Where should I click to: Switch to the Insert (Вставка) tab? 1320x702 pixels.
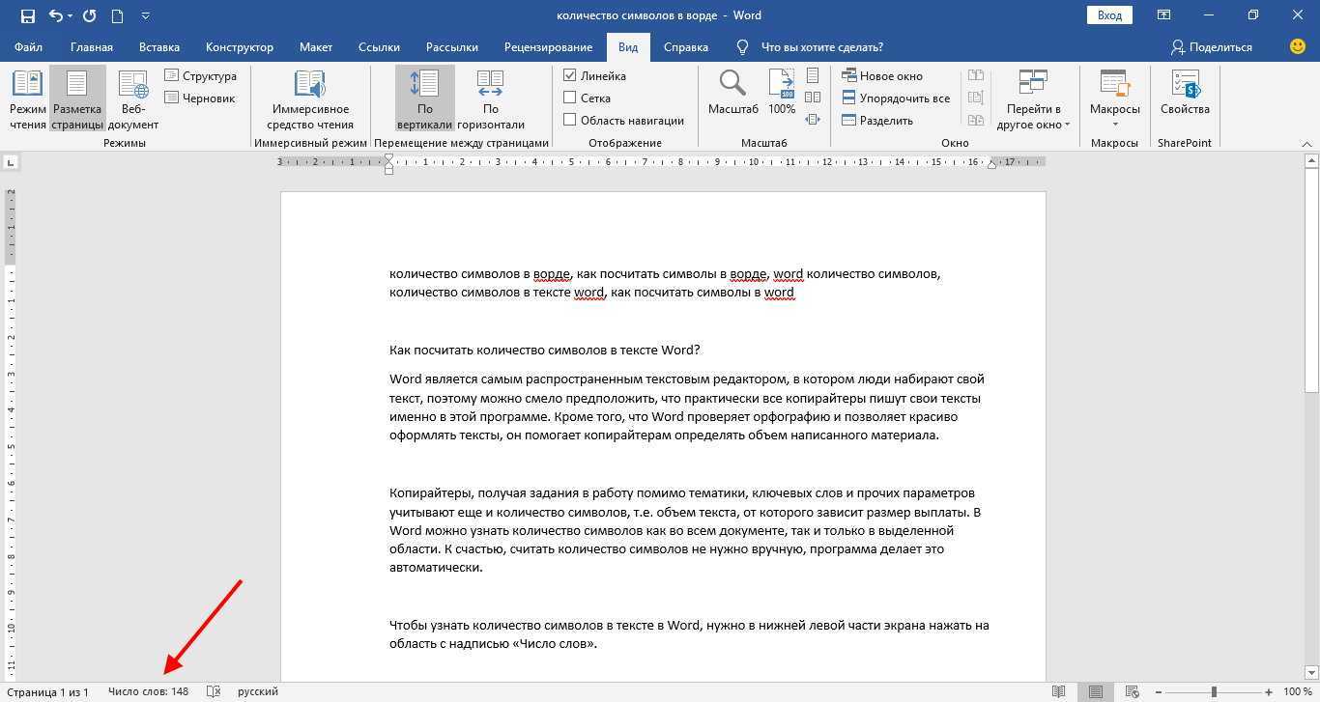(159, 46)
